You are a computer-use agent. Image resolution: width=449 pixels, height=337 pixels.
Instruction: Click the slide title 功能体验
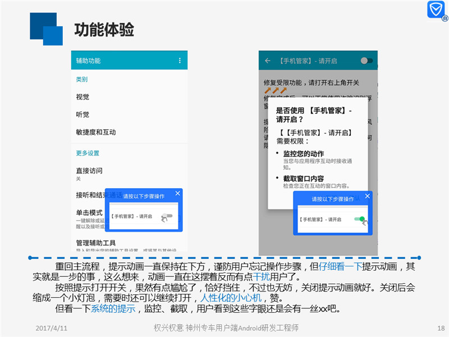[x=104, y=29]
